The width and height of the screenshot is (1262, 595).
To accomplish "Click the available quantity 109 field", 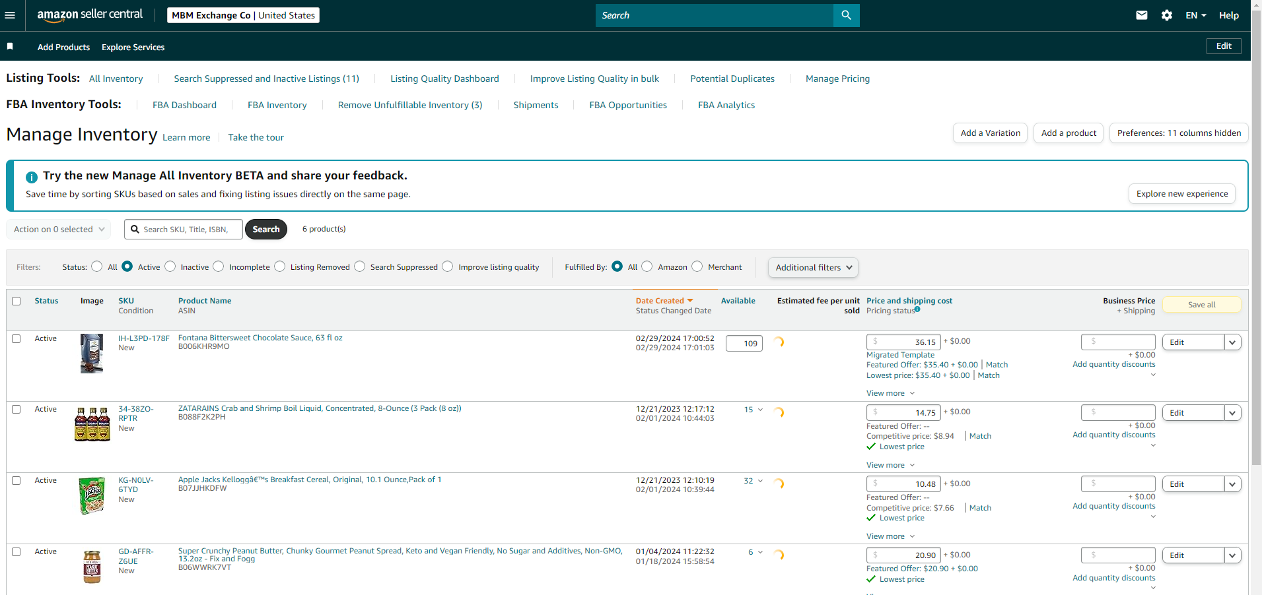I will [744, 343].
